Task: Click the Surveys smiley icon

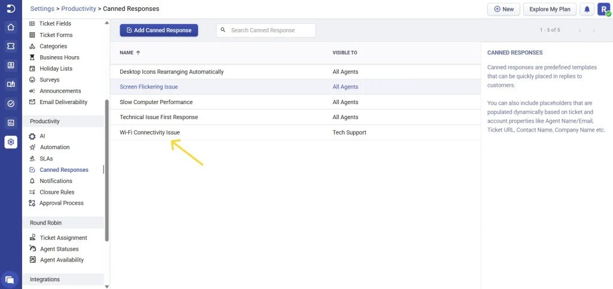Action: pos(32,80)
